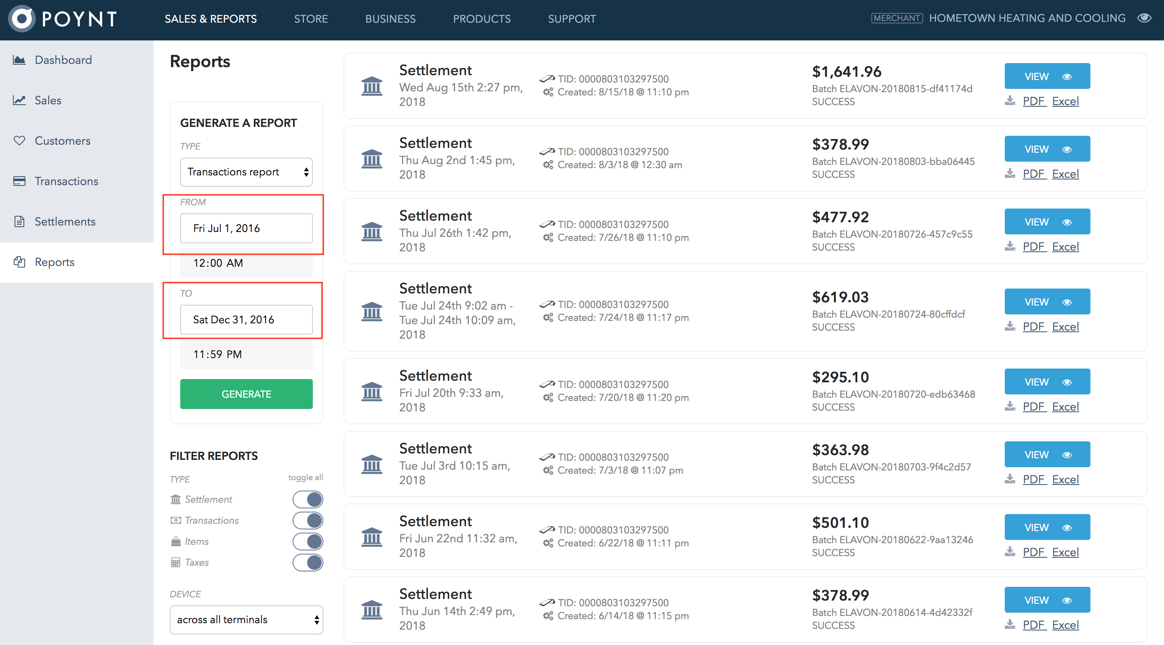Click the HOMETOWN HEATING AND COOLING merchant name

pos(1027,18)
